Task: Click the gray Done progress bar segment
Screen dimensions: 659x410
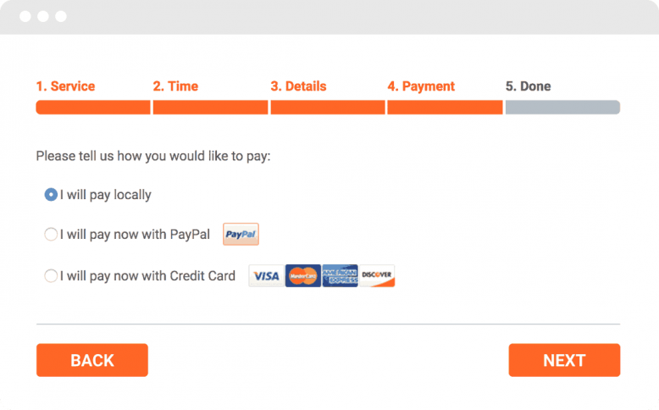Action: click(x=562, y=108)
